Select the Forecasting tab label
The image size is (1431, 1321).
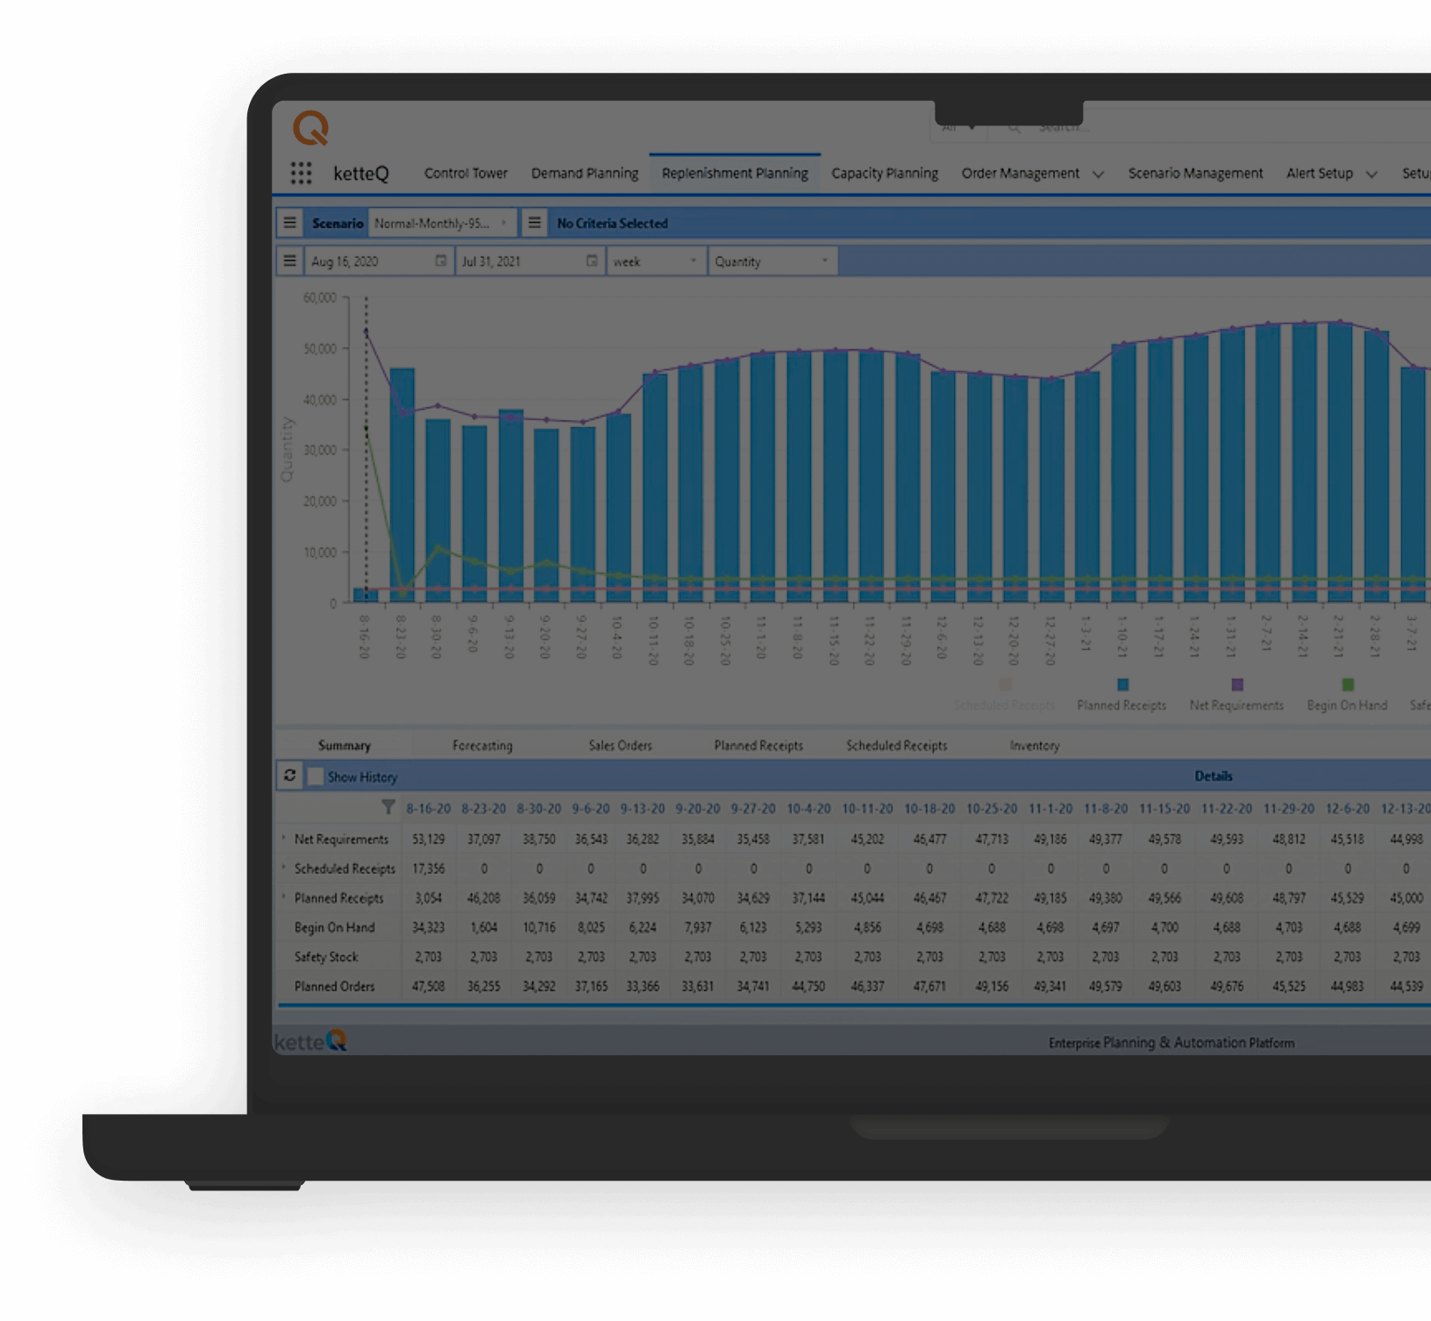coord(481,745)
